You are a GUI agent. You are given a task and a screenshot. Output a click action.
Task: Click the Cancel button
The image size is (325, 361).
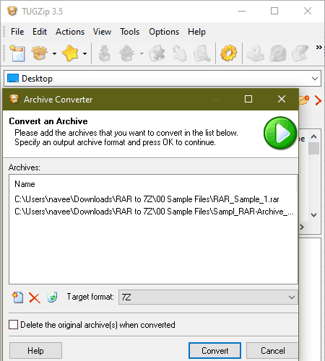click(x=272, y=351)
